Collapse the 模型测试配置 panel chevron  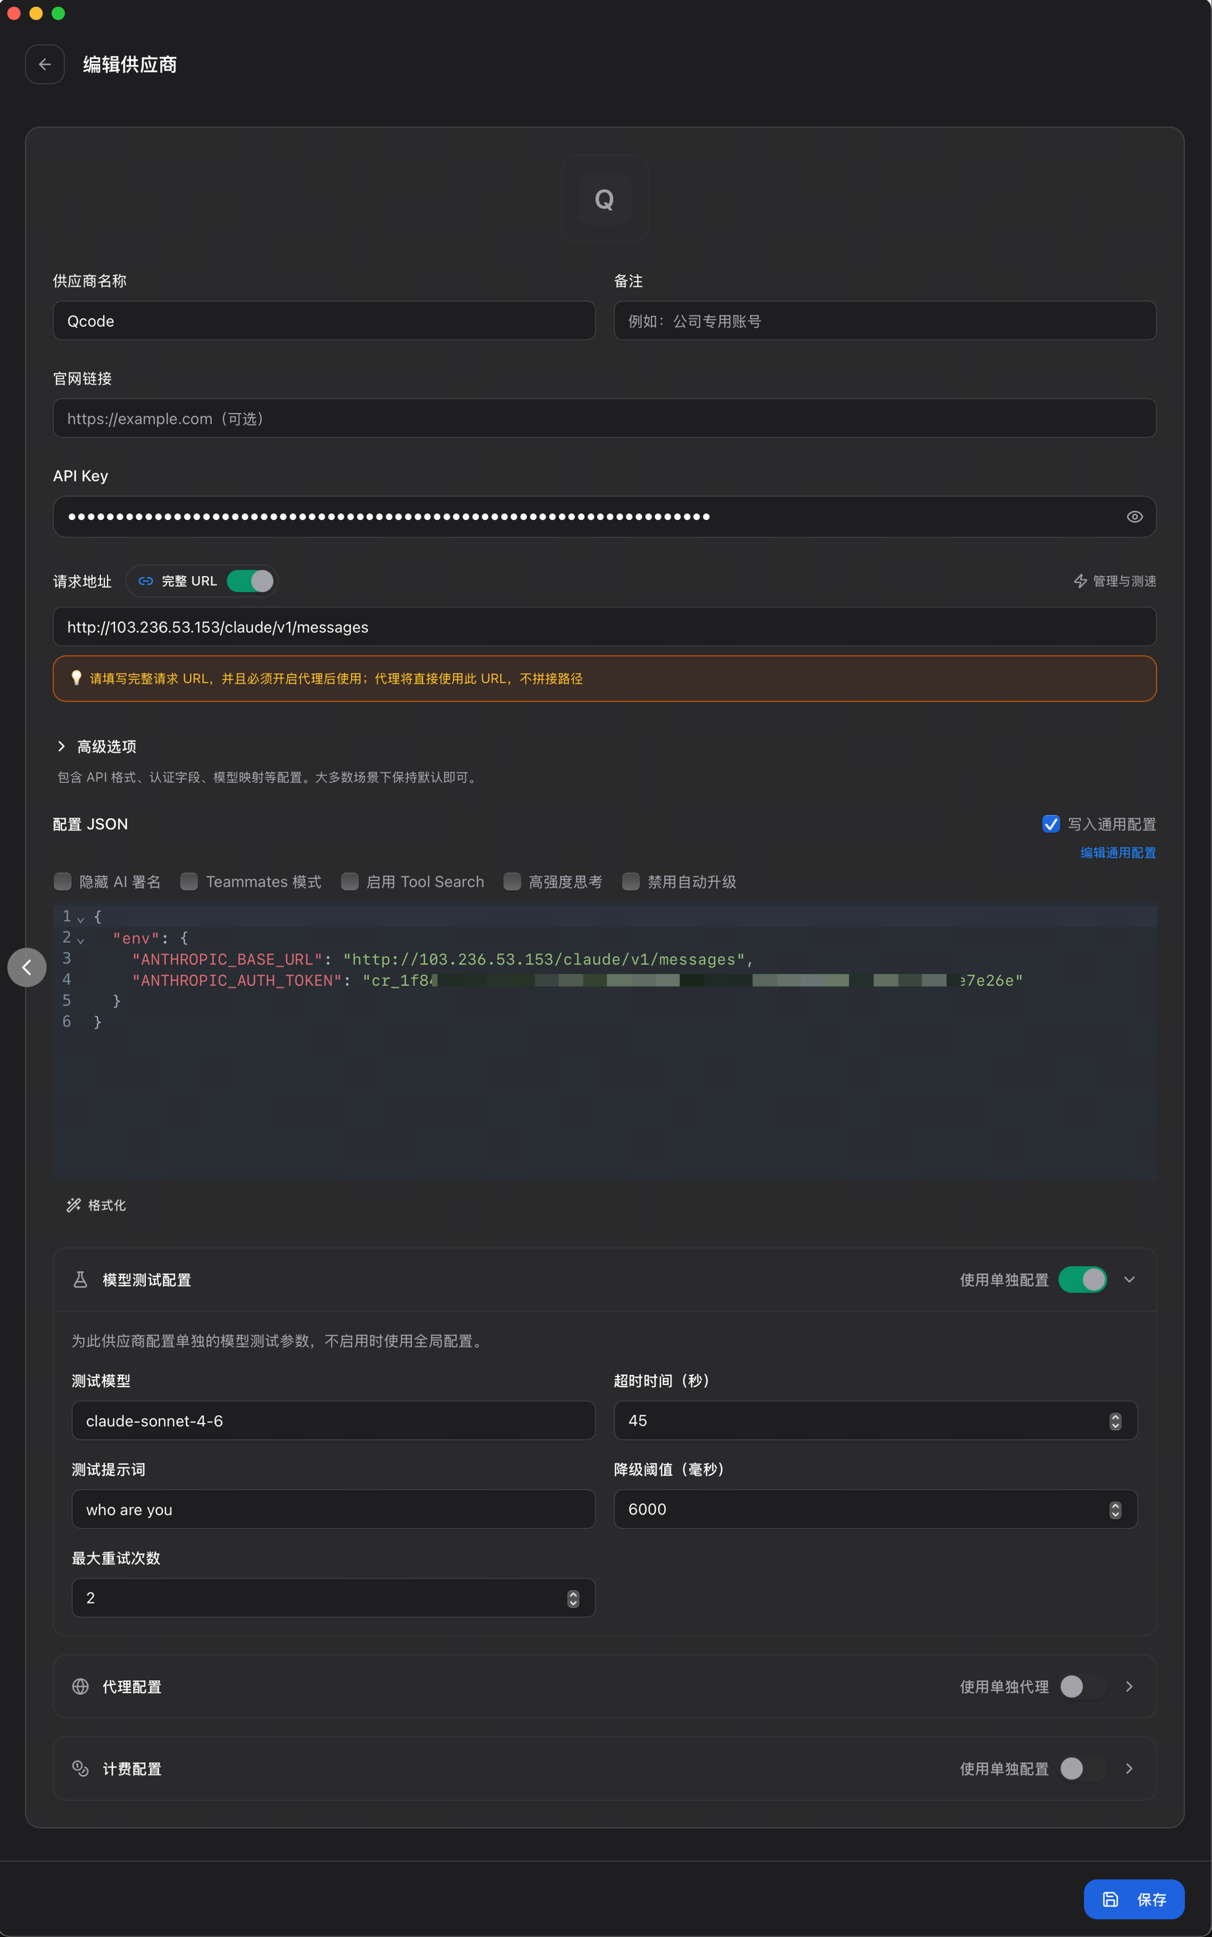pos(1130,1280)
